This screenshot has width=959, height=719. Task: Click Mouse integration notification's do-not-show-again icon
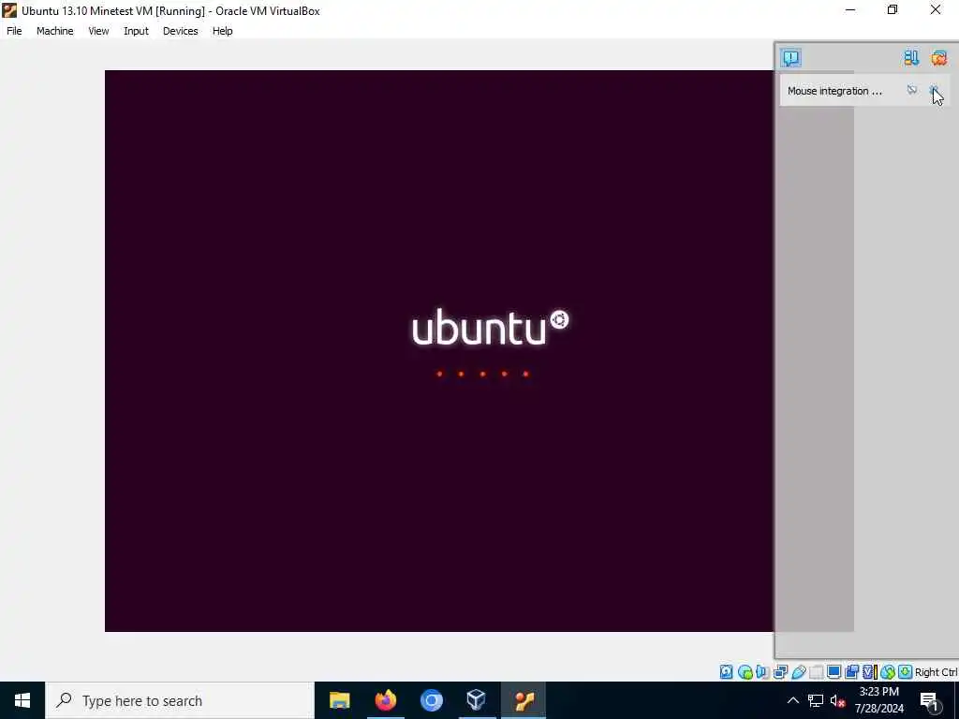[x=912, y=91]
